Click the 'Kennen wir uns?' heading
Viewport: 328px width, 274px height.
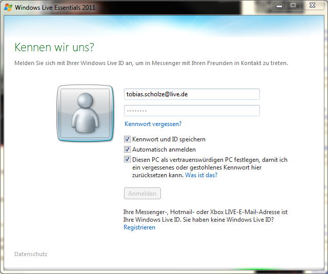[54, 48]
